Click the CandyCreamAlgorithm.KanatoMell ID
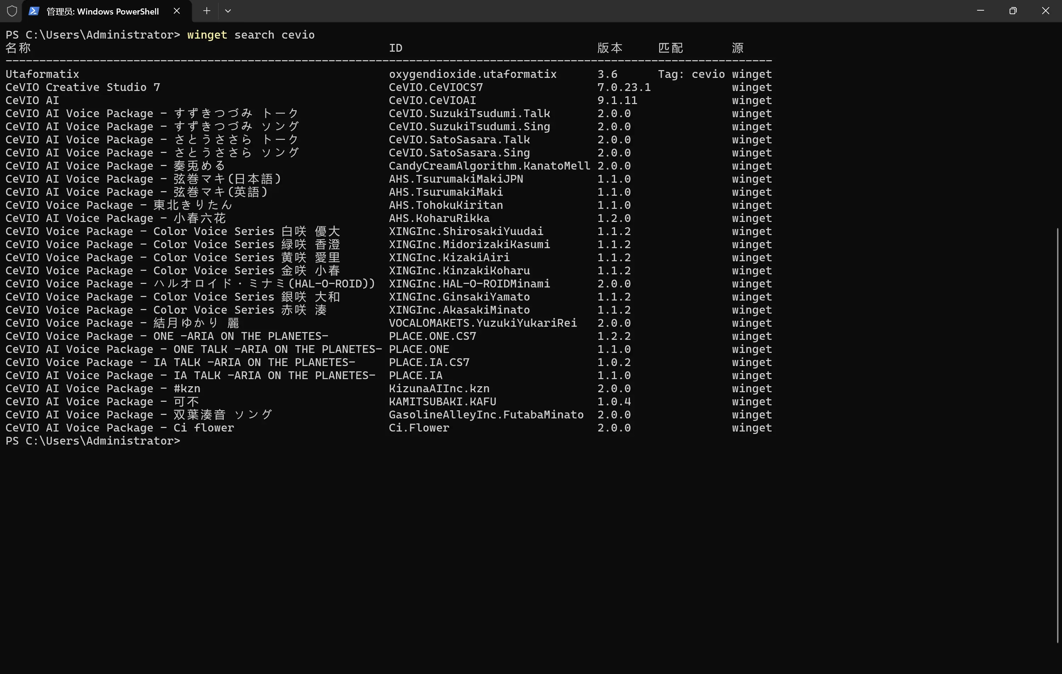The height and width of the screenshot is (674, 1062). (489, 166)
